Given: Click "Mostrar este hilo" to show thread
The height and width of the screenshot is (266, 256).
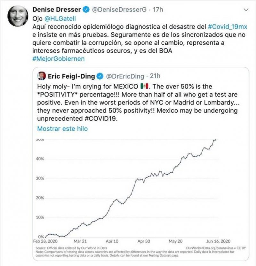Looking at the screenshot, I should click(62, 129).
